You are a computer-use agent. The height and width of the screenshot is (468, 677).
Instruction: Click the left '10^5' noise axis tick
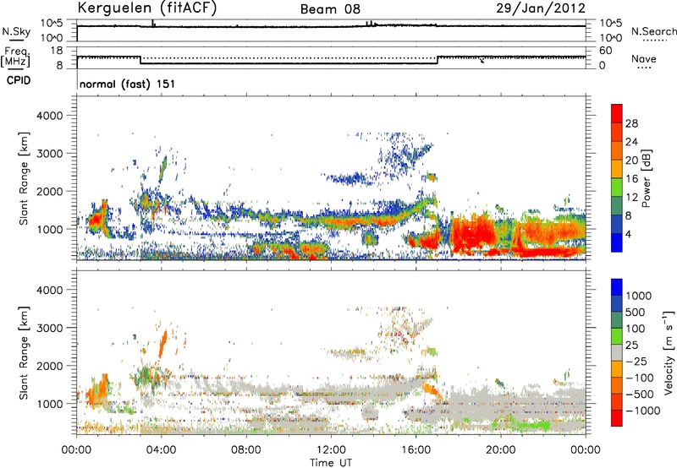52,23
